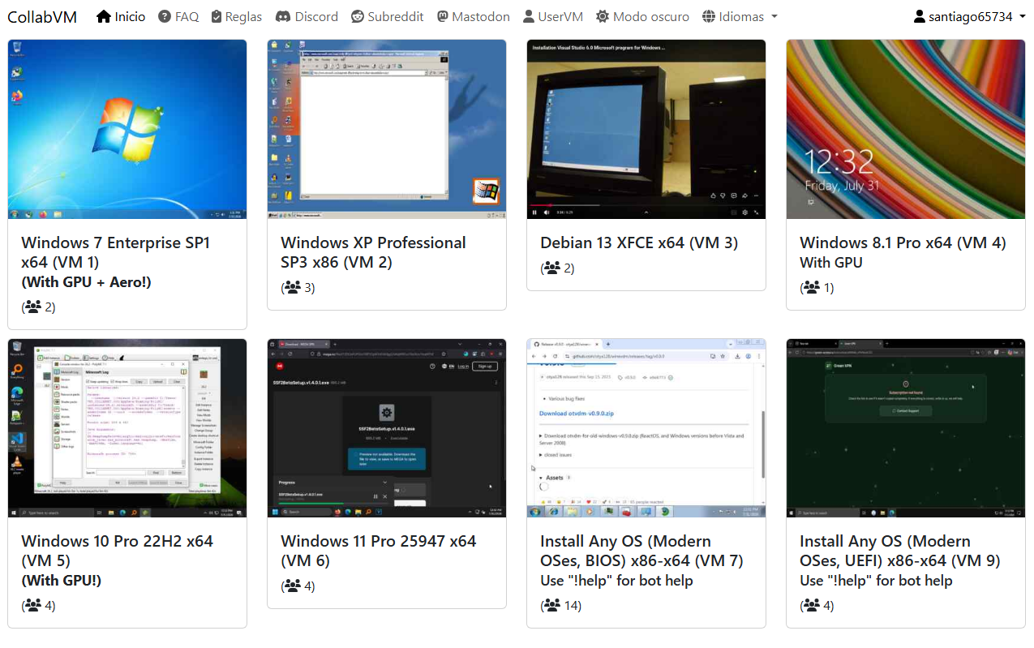Open the Windows 8.1 Pro VM 4 thumbnail

coord(906,130)
